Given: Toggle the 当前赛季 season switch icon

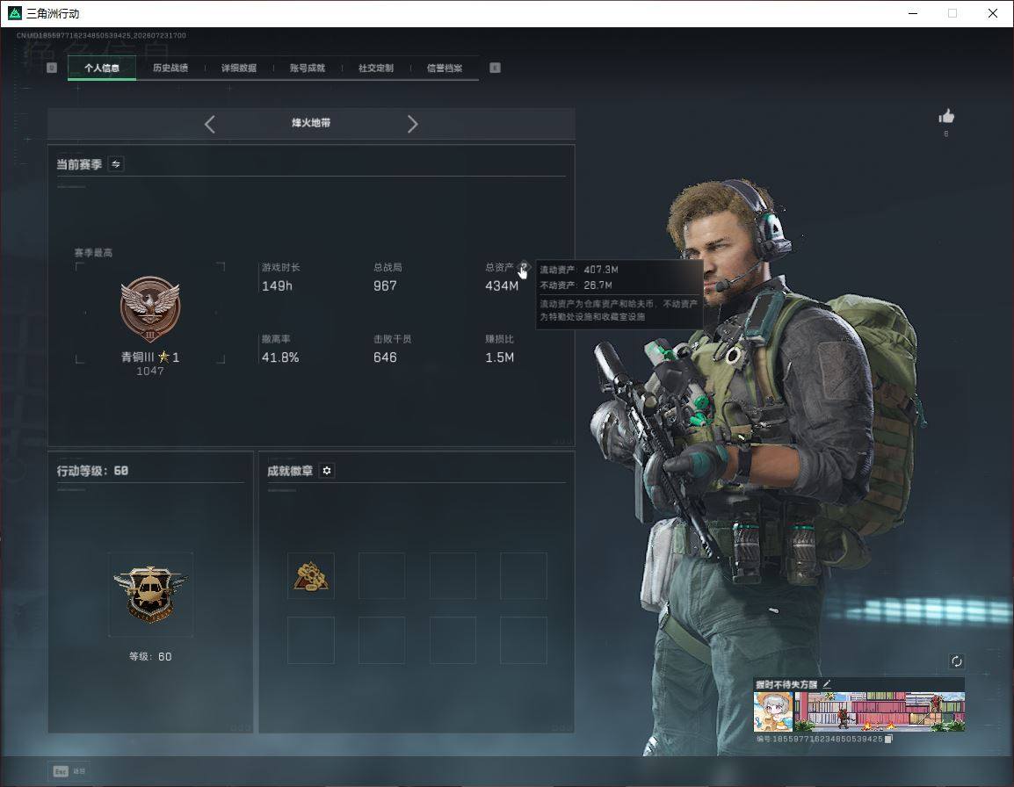Looking at the screenshot, I should tap(116, 164).
